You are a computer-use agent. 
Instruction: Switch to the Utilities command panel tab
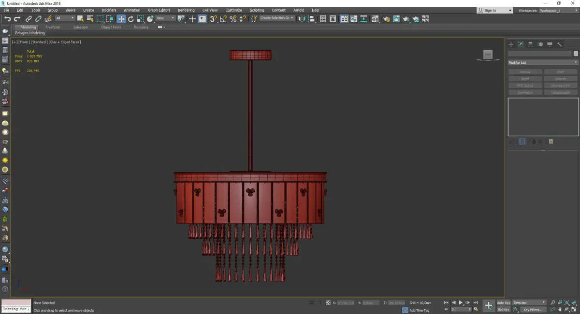[559, 44]
